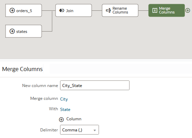192x138 pixels.
Task: Select the Merge Columns step
Action: pos(167,10)
